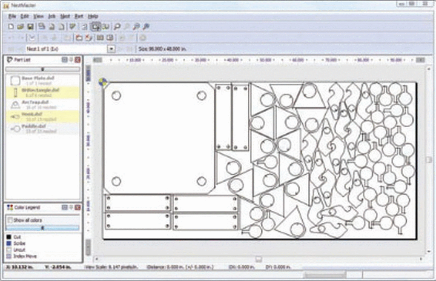
Task: Click the blue Scribe color swatch
Action: point(9,244)
